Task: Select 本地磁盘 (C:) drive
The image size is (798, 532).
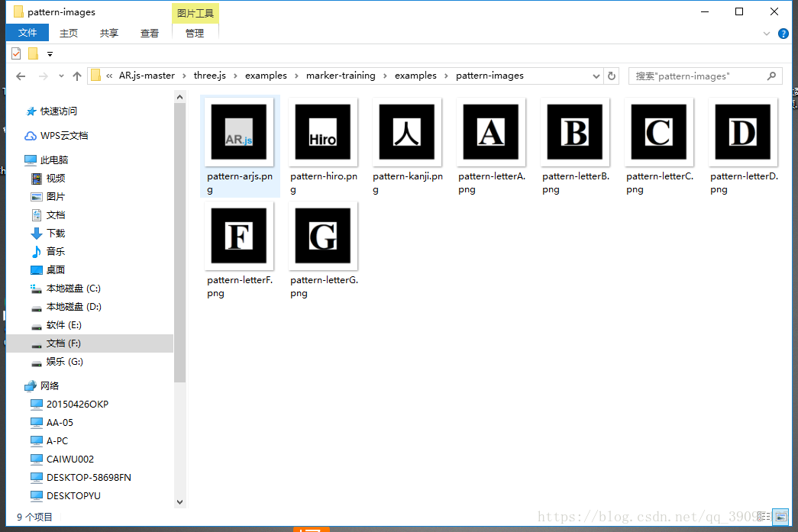Action: click(73, 289)
